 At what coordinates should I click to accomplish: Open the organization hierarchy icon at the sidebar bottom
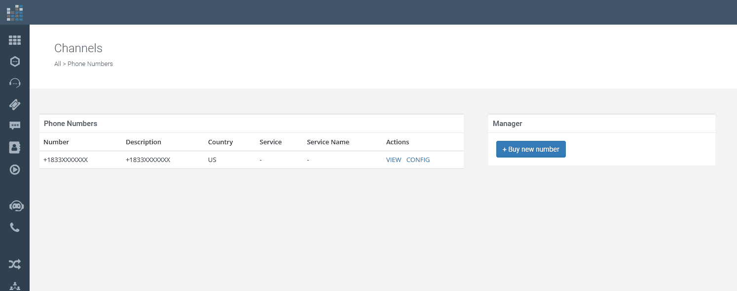[x=15, y=286]
